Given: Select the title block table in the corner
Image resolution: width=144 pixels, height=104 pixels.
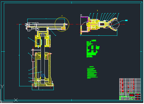Looking at the screenshot, I should [130, 89].
